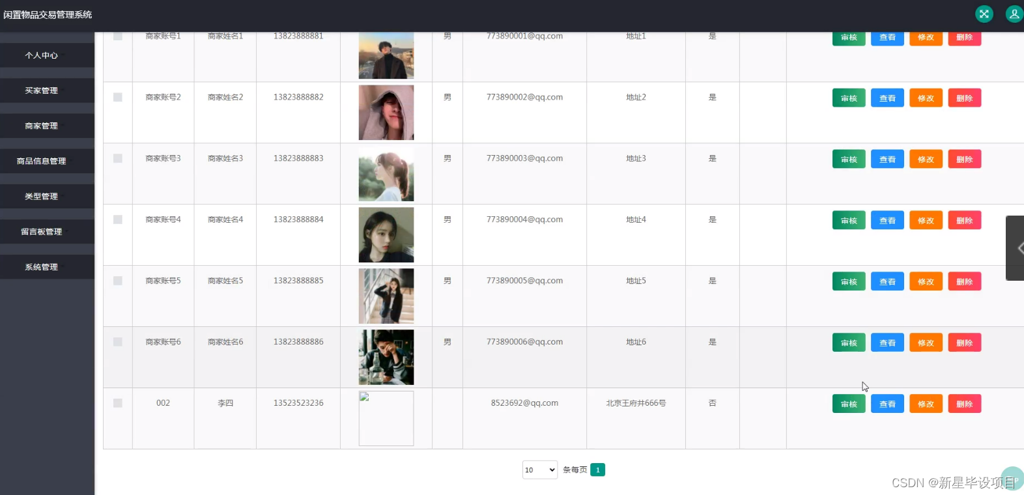Click 审核 for 商家账号4
This screenshot has width=1024, height=495.
[x=849, y=221]
